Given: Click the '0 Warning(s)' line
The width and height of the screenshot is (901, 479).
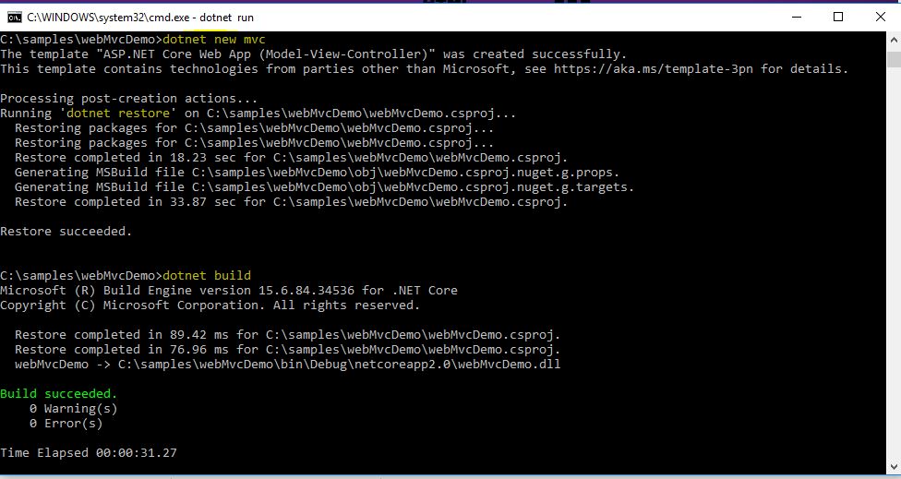Looking at the screenshot, I should tap(73, 408).
